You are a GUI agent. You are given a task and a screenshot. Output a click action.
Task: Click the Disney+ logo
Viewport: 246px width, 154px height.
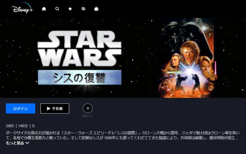pyautogui.click(x=22, y=8)
